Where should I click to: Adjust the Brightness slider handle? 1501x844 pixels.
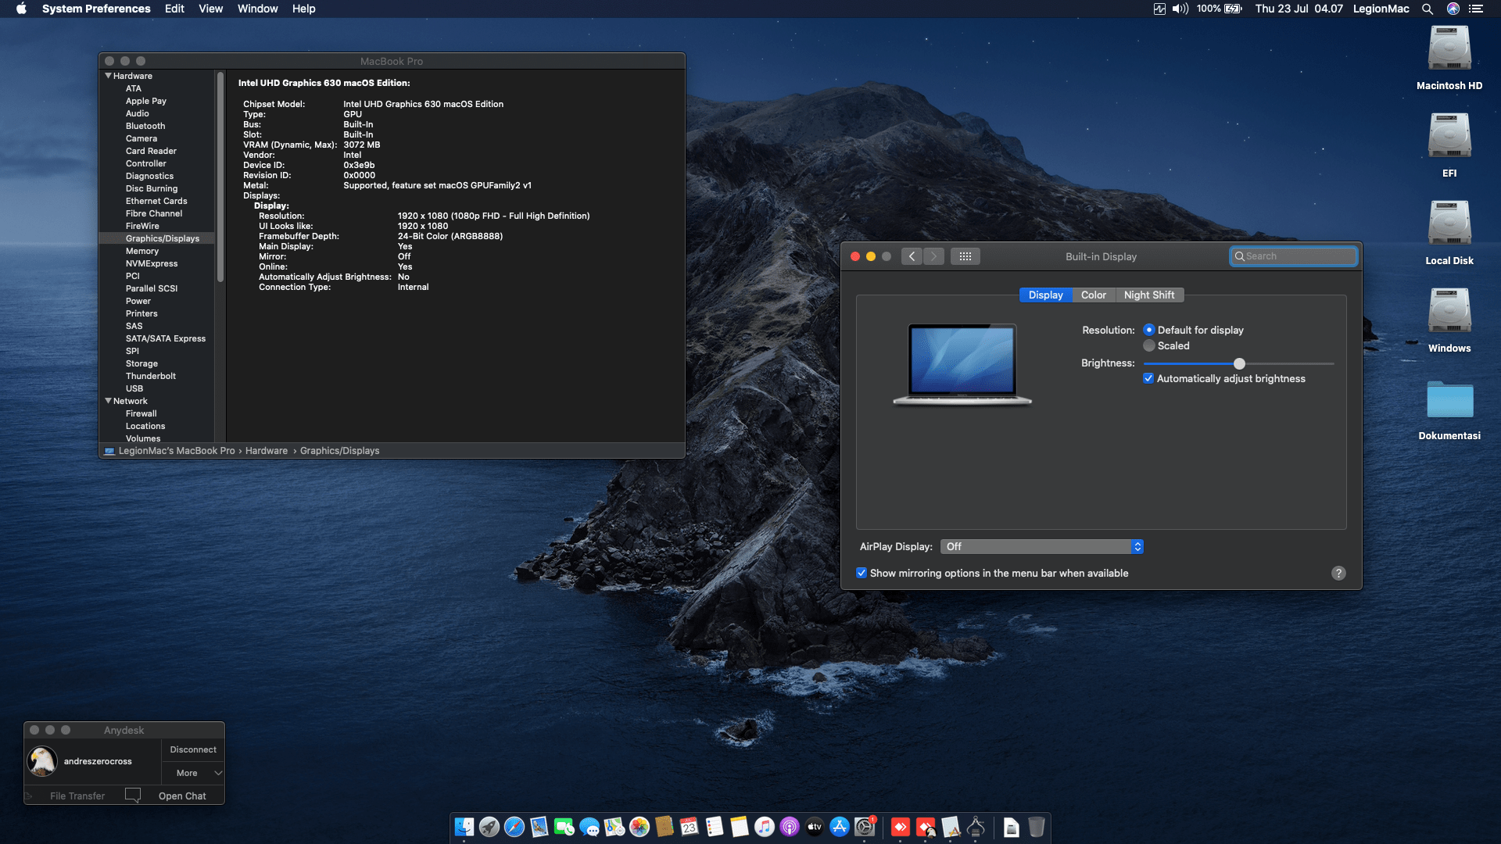coord(1239,363)
